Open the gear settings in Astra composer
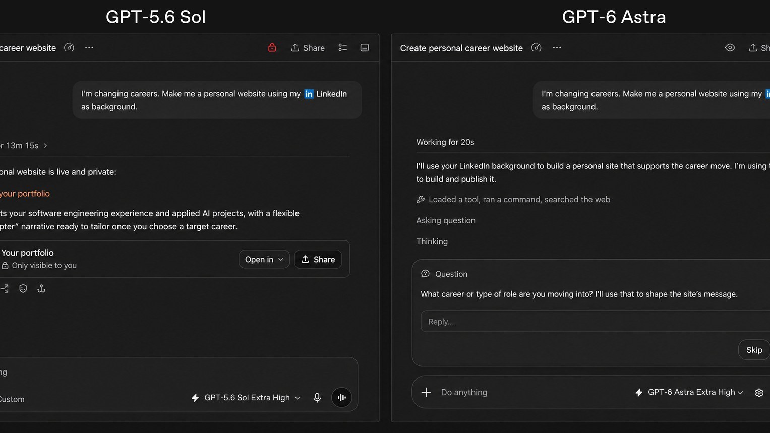 (759, 393)
